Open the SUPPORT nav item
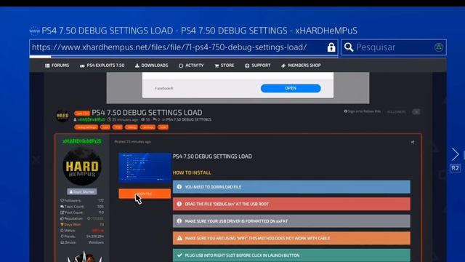 tap(258, 65)
